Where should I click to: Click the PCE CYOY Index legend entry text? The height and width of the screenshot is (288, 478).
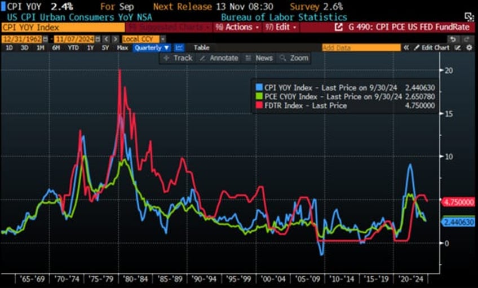coord(333,96)
